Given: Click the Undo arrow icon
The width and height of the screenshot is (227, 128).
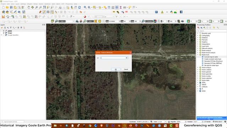Looking at the screenshot, I should (81, 12).
